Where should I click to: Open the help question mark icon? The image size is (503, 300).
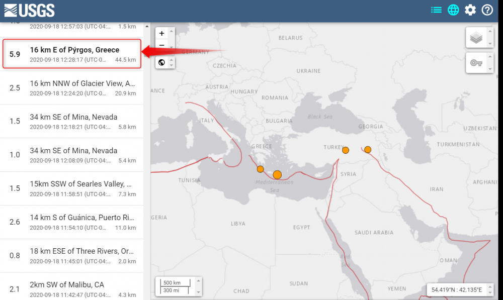(487, 10)
